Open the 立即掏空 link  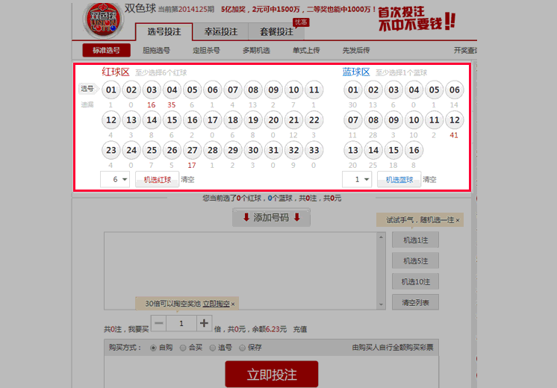tap(217, 304)
